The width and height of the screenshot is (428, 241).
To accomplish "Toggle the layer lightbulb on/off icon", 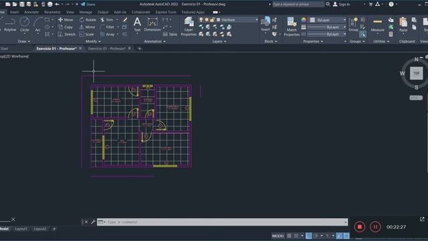I will coord(201,19).
